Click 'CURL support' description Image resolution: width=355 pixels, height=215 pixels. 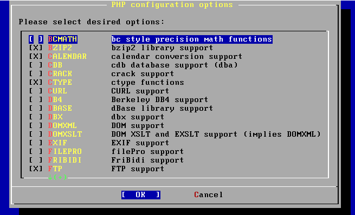140,91
